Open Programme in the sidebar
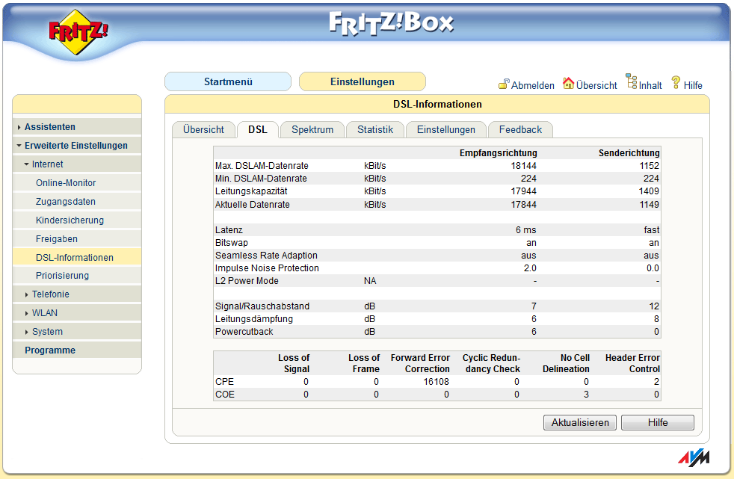Image resolution: width=734 pixels, height=479 pixels. click(50, 350)
